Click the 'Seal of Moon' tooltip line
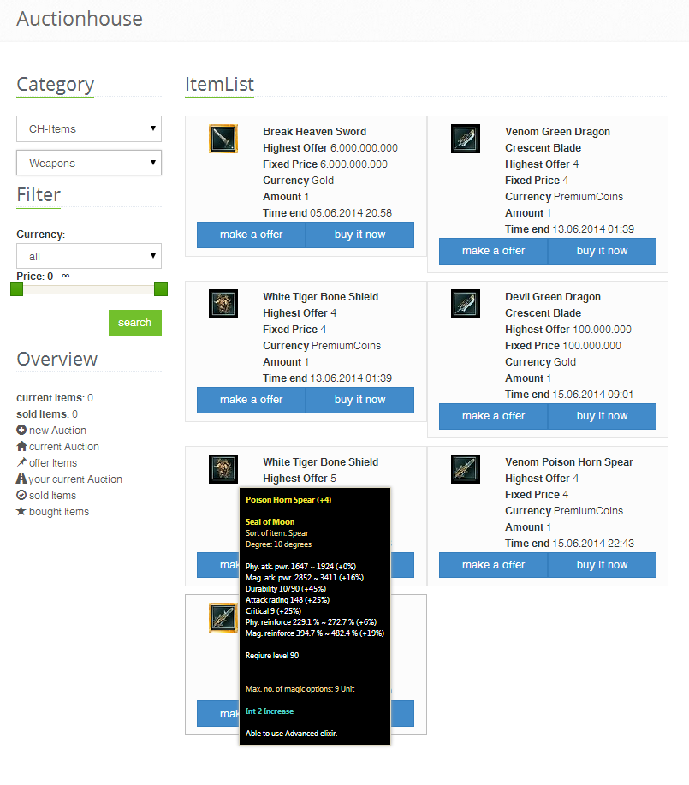 (x=270, y=521)
